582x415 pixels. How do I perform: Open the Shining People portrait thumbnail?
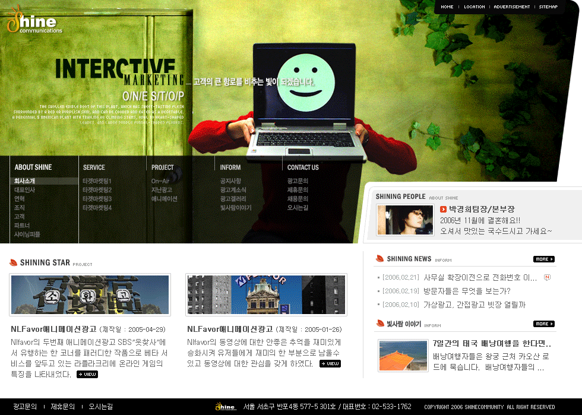pos(405,220)
